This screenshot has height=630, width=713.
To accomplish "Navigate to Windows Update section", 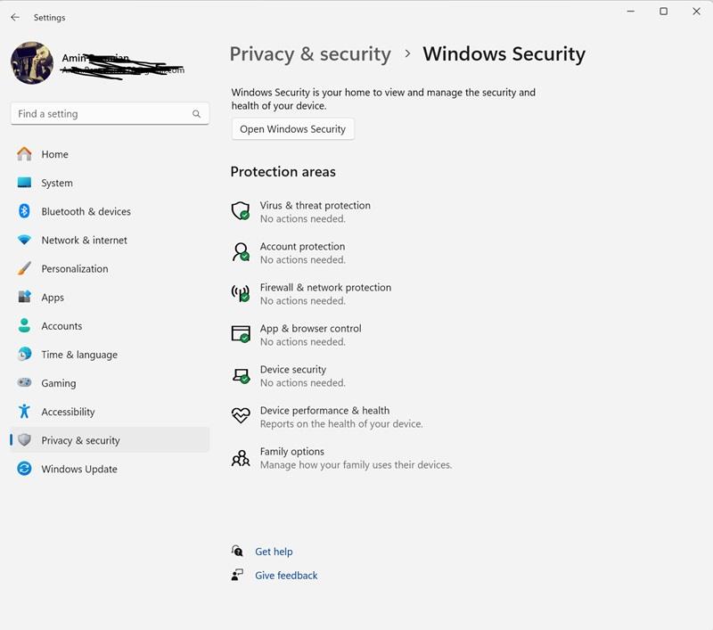I will pyautogui.click(x=78, y=469).
